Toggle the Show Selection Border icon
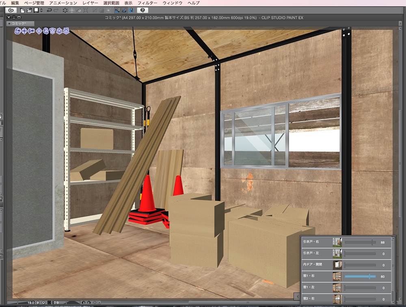The width and height of the screenshot is (406, 307). 108,11
